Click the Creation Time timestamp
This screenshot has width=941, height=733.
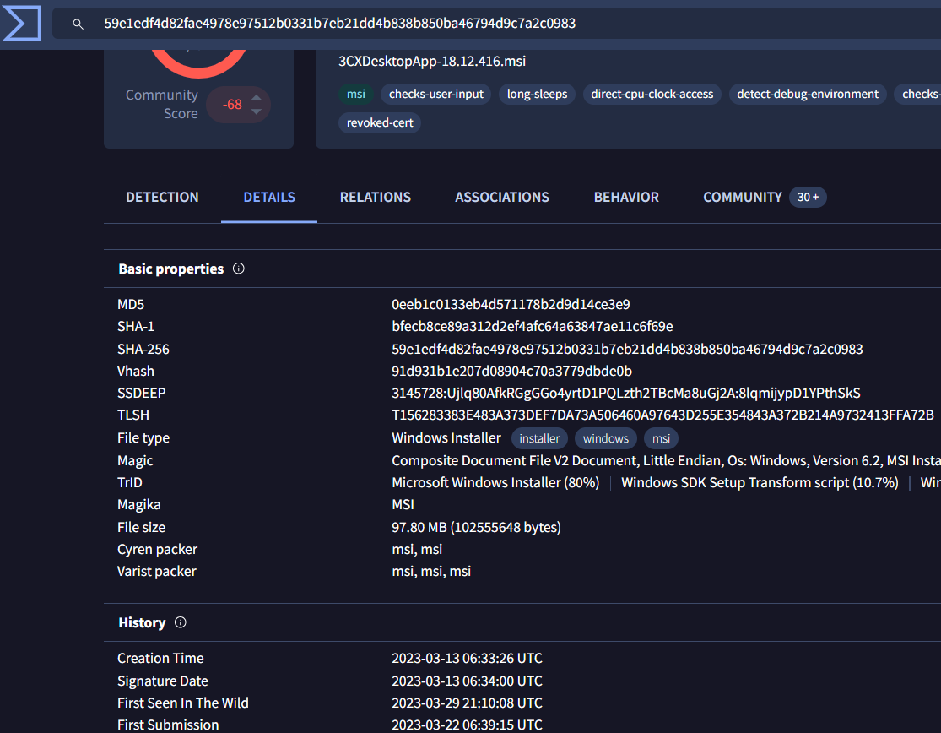click(467, 659)
